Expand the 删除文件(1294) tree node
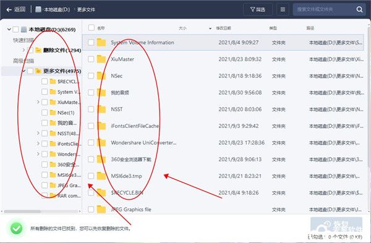The height and width of the screenshot is (243, 371). (x=23, y=50)
